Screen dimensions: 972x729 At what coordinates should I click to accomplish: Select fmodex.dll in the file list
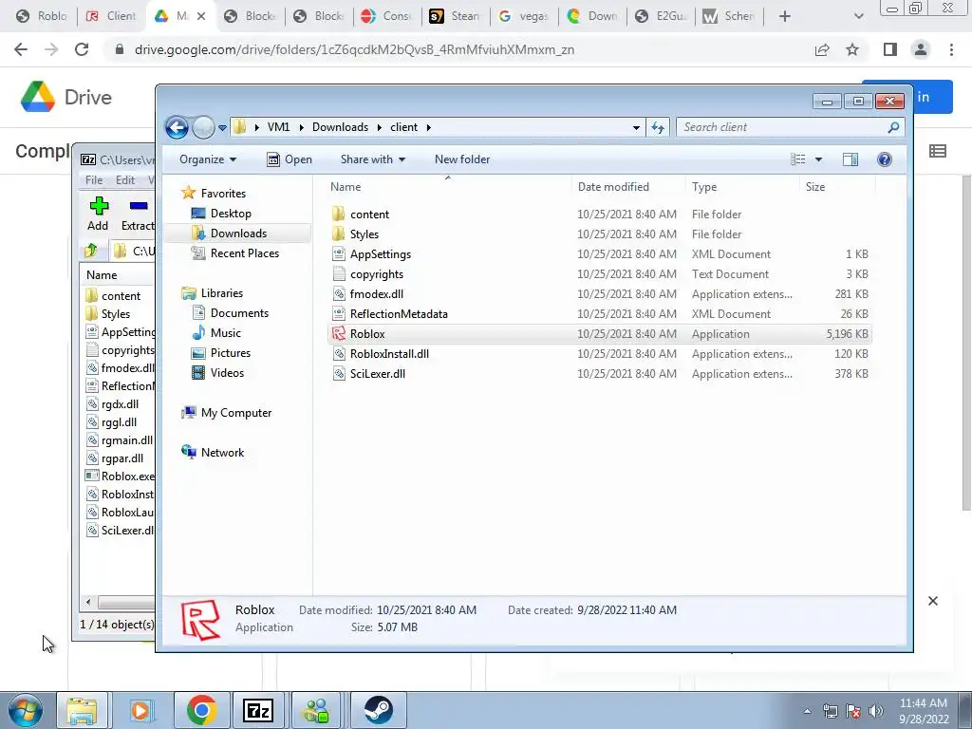[x=600, y=294]
